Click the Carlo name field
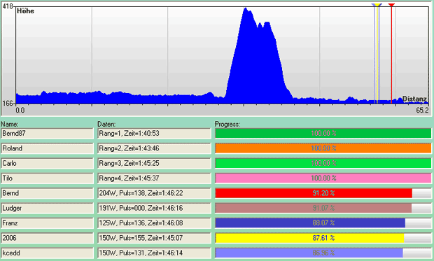The image size is (434, 261). (48, 163)
